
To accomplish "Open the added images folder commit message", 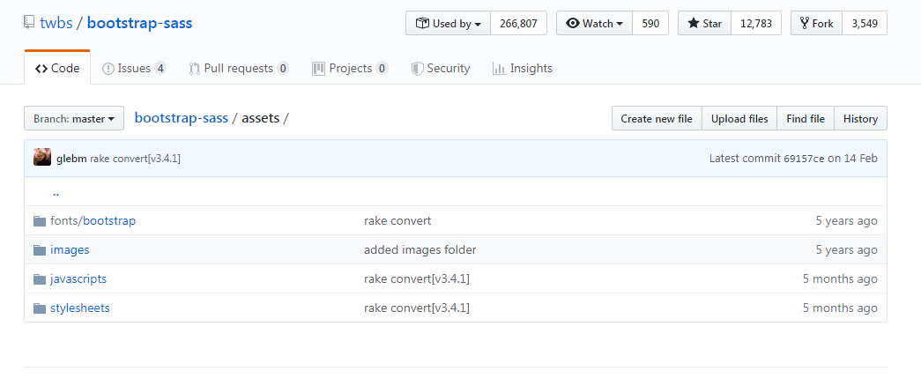I will coord(420,249).
